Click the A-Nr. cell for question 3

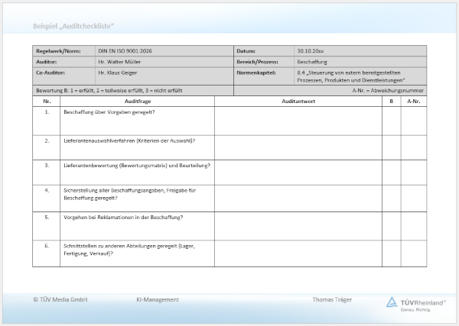point(414,173)
